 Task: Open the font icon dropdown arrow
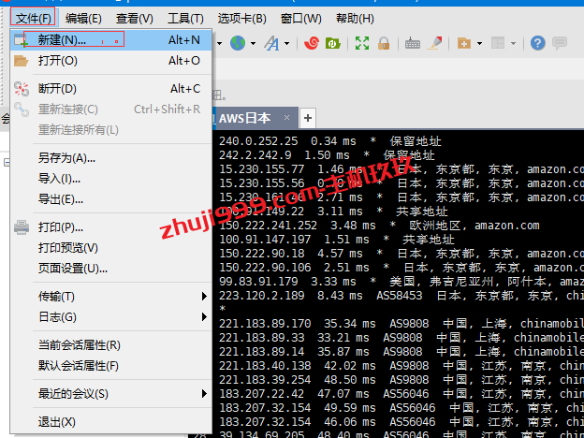coord(286,44)
